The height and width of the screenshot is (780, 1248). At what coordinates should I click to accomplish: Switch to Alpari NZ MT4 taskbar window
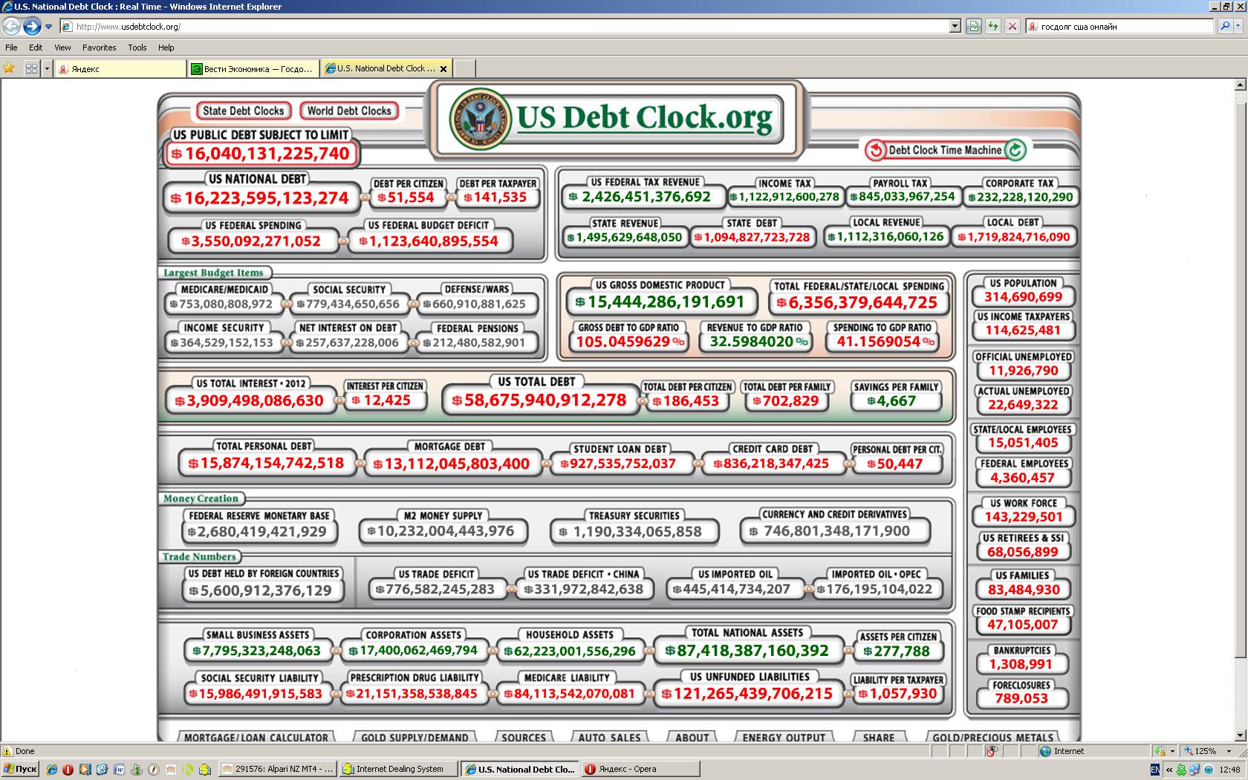(279, 770)
